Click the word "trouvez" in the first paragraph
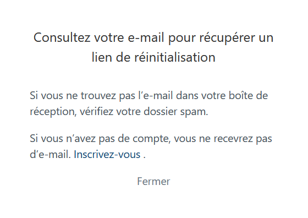This screenshot has height=218, width=308. tap(98, 96)
